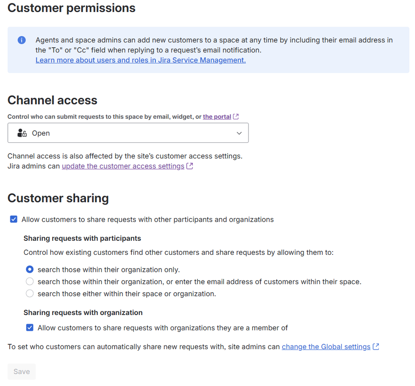Viewport: 415px width, 386px height.
Task: Uncheck allowing customers to share requests with participants
Action: (13, 219)
